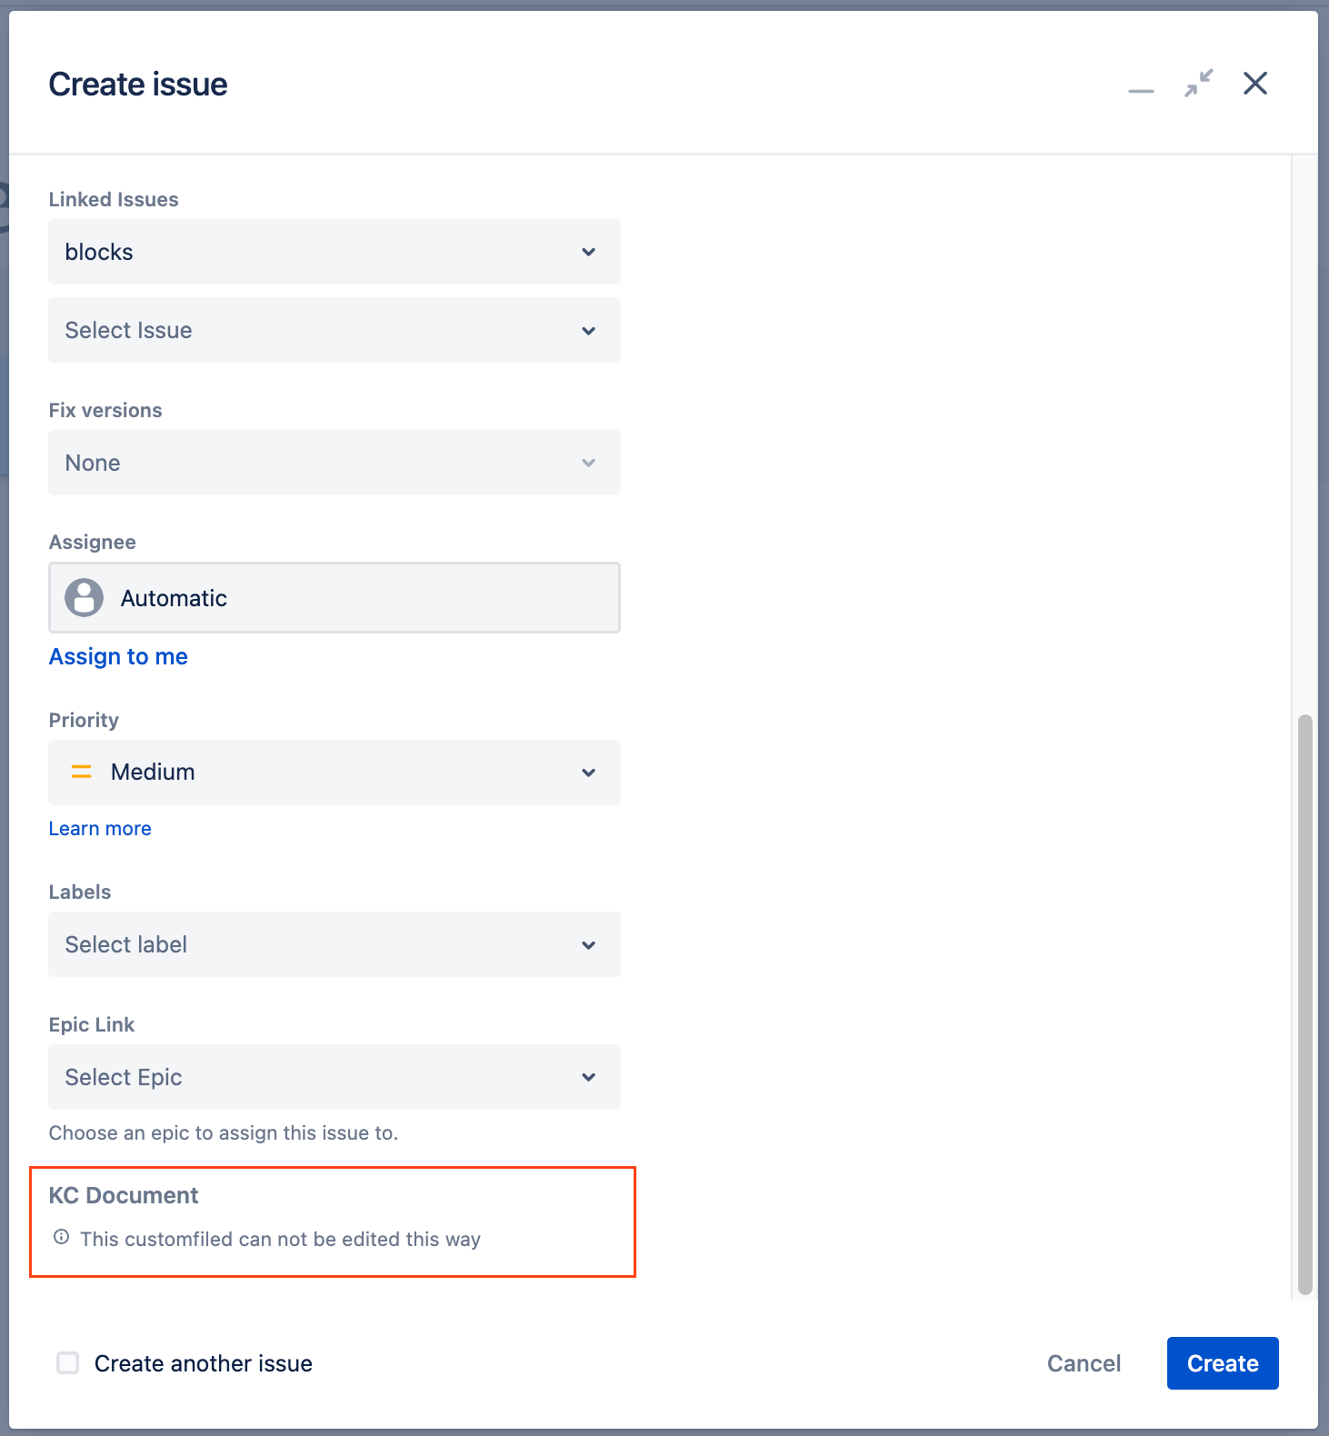Click the Assignee avatar icon
1329x1436 pixels.
[x=84, y=598]
